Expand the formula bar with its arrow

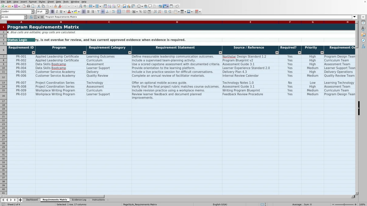355,17
